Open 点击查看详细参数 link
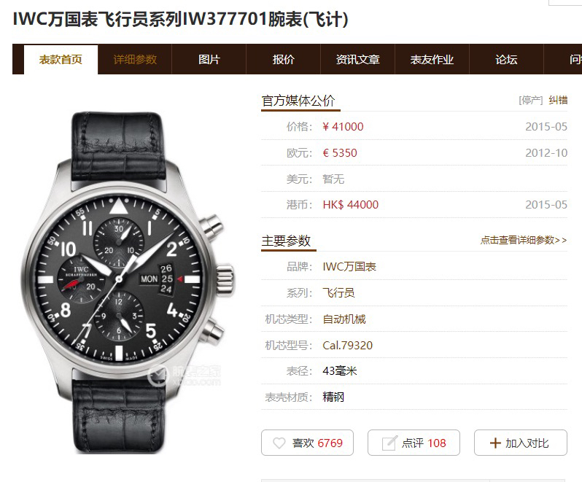The height and width of the screenshot is (482, 582). coord(524,240)
